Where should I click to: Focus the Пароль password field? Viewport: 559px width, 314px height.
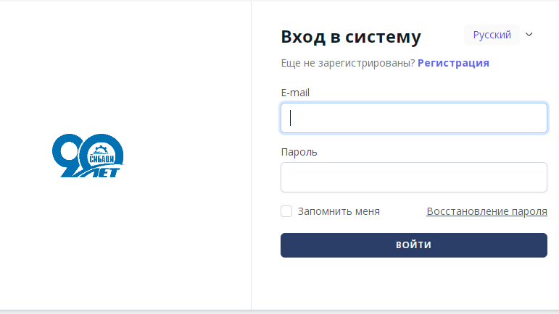tap(414, 177)
